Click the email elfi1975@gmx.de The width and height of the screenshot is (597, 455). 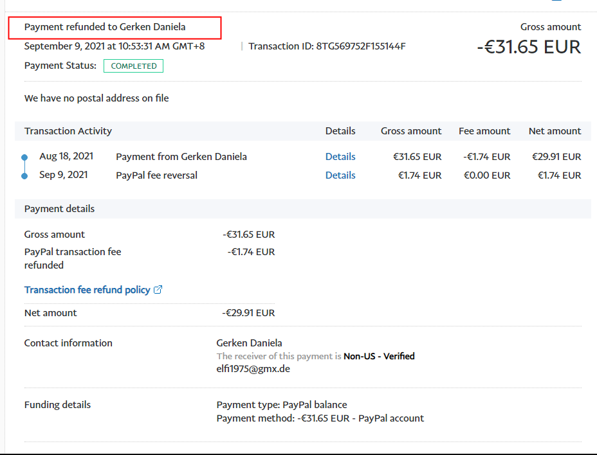pyautogui.click(x=253, y=369)
